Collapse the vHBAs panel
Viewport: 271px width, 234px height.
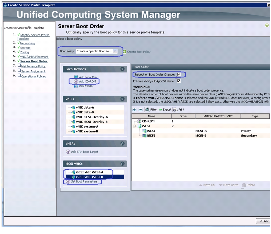122,144
